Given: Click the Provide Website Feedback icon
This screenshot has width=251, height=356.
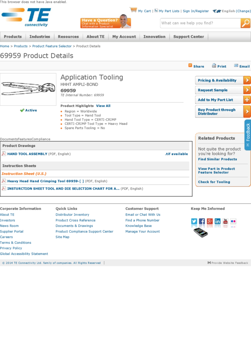Looking at the screenshot, I should 209,263.
